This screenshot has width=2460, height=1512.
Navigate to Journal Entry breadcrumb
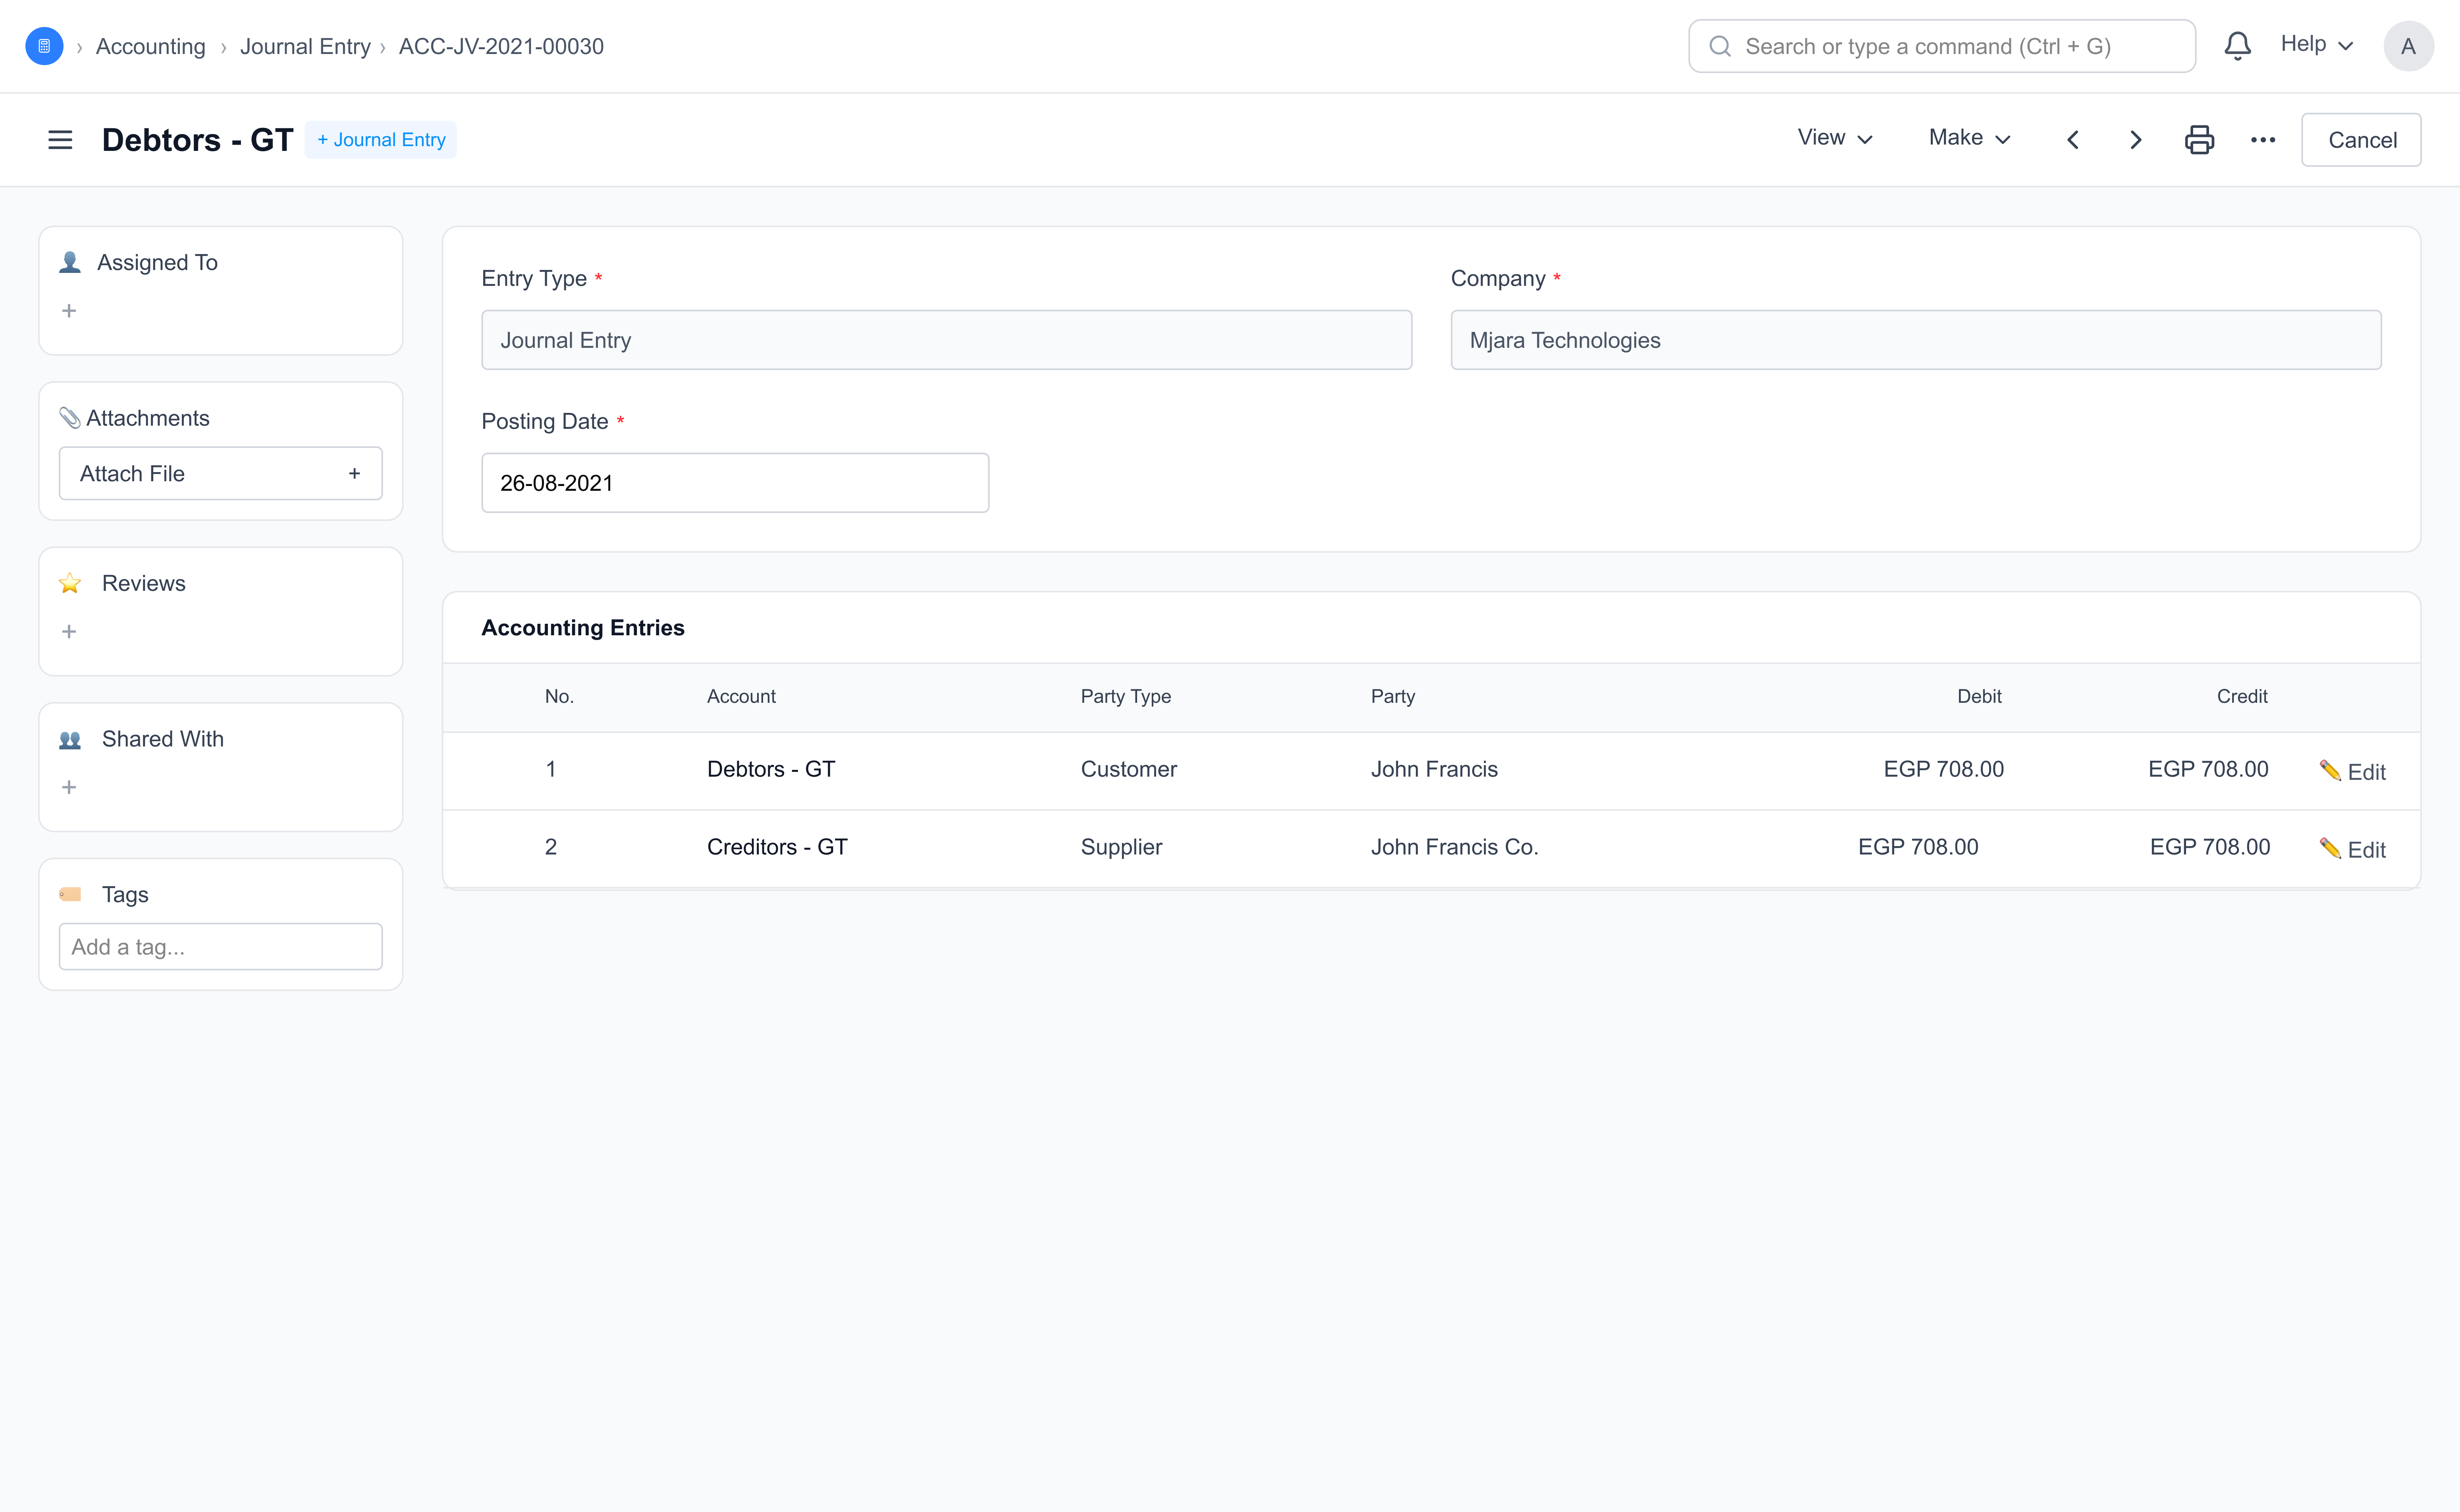tap(305, 46)
